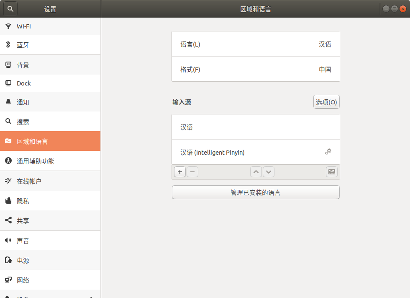Open Intelligent Pinyin preferences gear icon
The width and height of the screenshot is (410, 298).
pos(328,152)
